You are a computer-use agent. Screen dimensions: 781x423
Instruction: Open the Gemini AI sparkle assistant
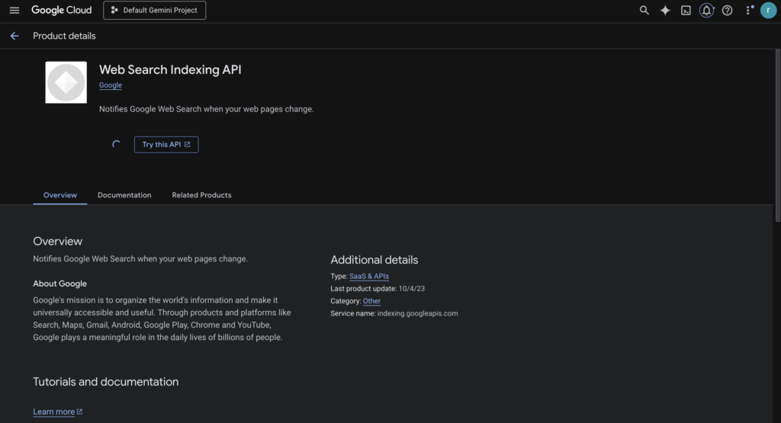(x=665, y=11)
